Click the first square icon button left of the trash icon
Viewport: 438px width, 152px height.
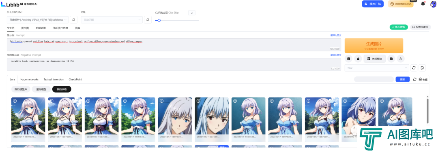(x=348, y=59)
